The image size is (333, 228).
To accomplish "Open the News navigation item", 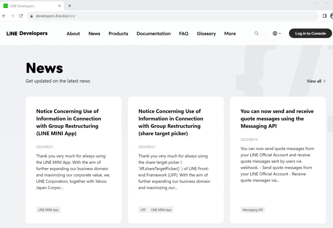I will [94, 33].
